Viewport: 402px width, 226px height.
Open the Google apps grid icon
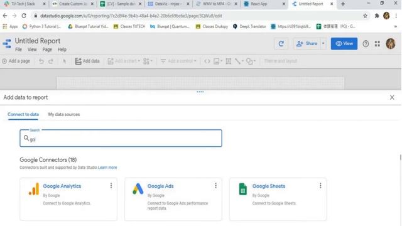(x=378, y=44)
